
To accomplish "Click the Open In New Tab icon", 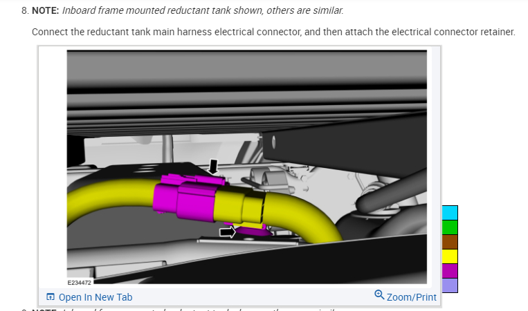I will point(51,297).
